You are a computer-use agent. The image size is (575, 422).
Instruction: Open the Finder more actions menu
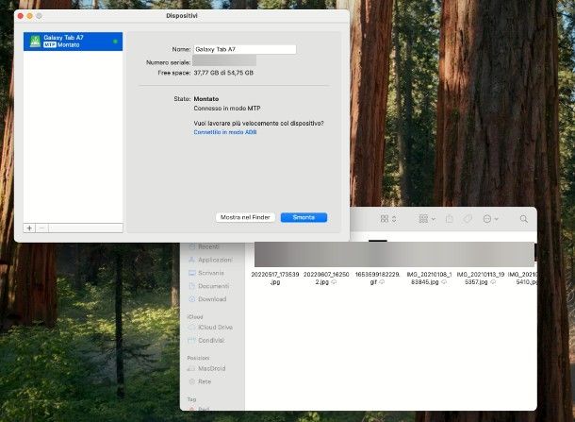[489, 219]
